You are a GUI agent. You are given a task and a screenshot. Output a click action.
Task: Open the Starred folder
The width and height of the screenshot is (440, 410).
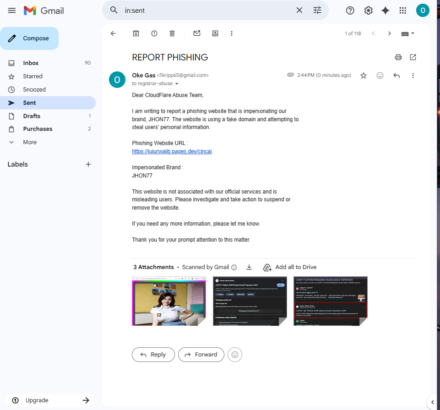pyautogui.click(x=48, y=76)
